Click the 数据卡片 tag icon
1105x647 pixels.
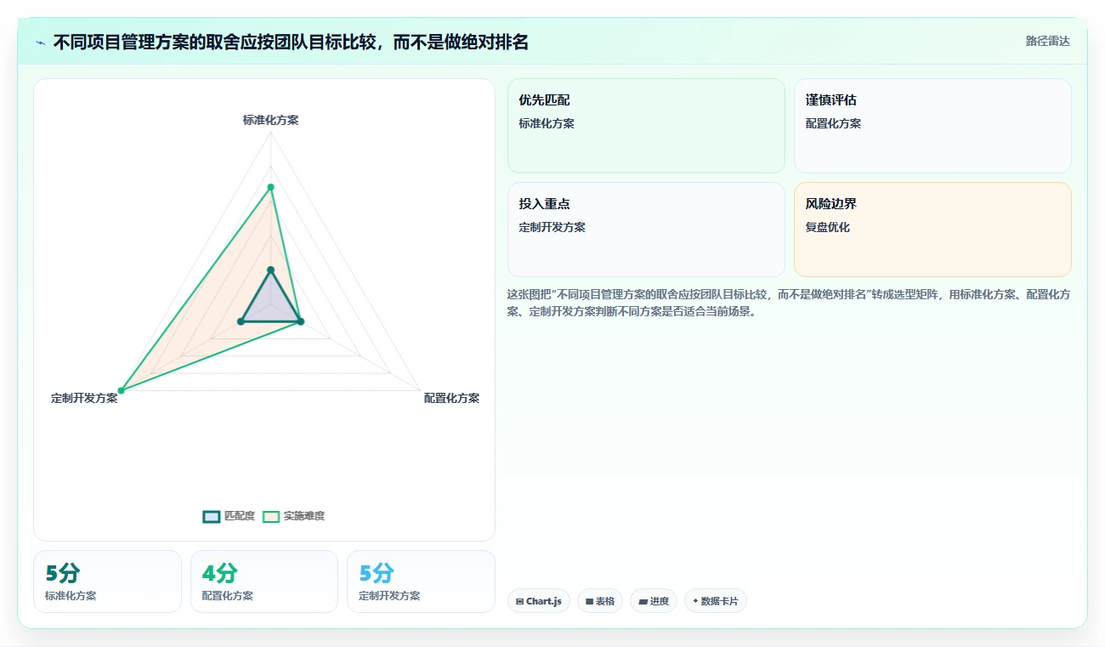695,601
